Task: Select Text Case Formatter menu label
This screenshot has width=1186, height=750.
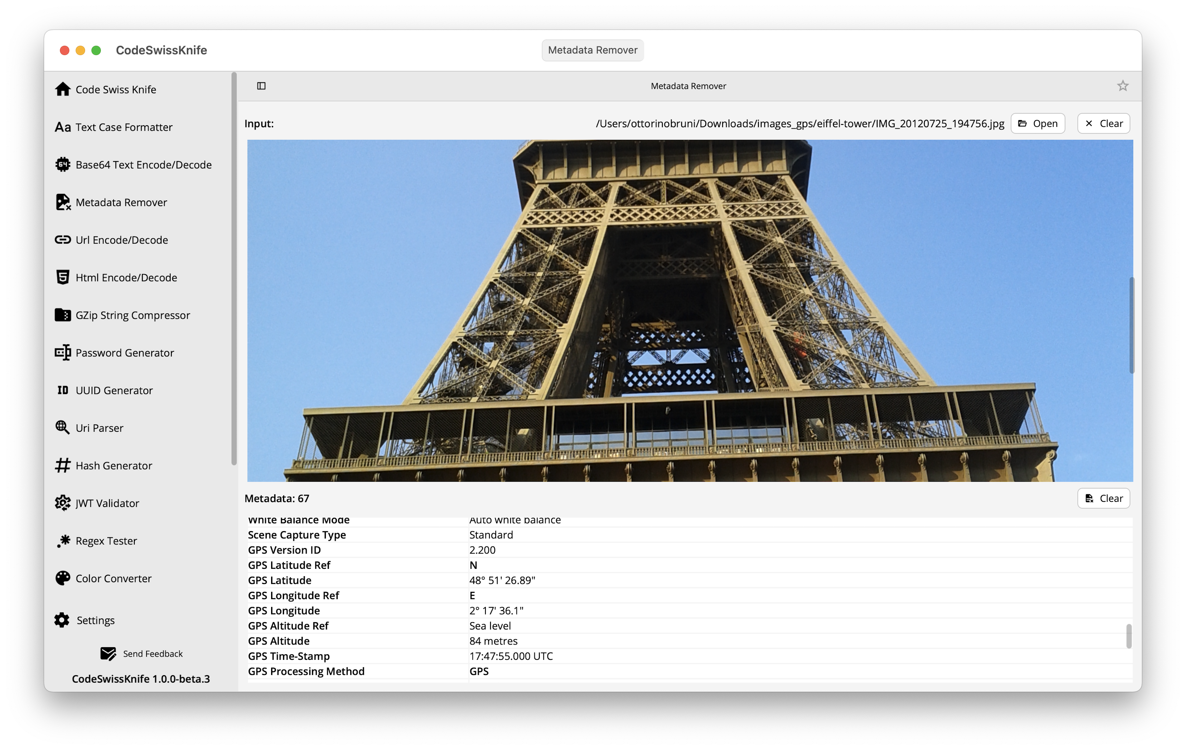Action: pyautogui.click(x=124, y=127)
